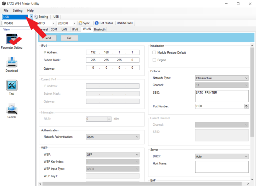Click last octet of Subnet Mask
This screenshot has height=186, width=256.
[x=132, y=60]
